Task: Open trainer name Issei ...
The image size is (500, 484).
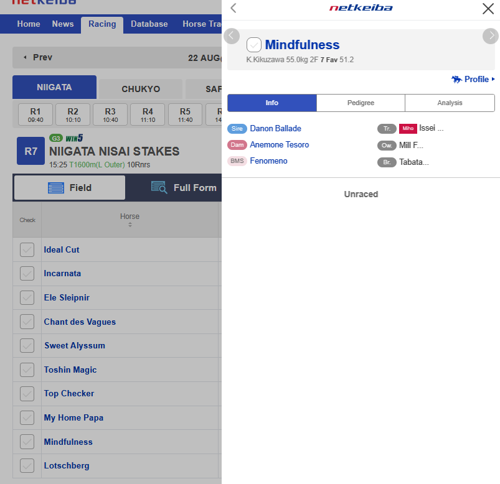Action: tap(431, 128)
